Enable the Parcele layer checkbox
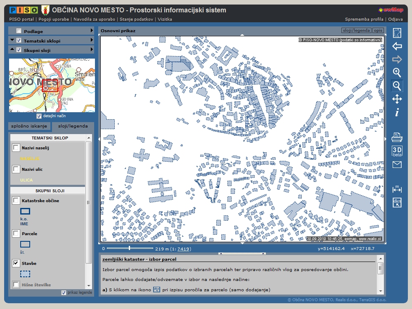The height and width of the screenshot is (309, 412). click(x=16, y=234)
